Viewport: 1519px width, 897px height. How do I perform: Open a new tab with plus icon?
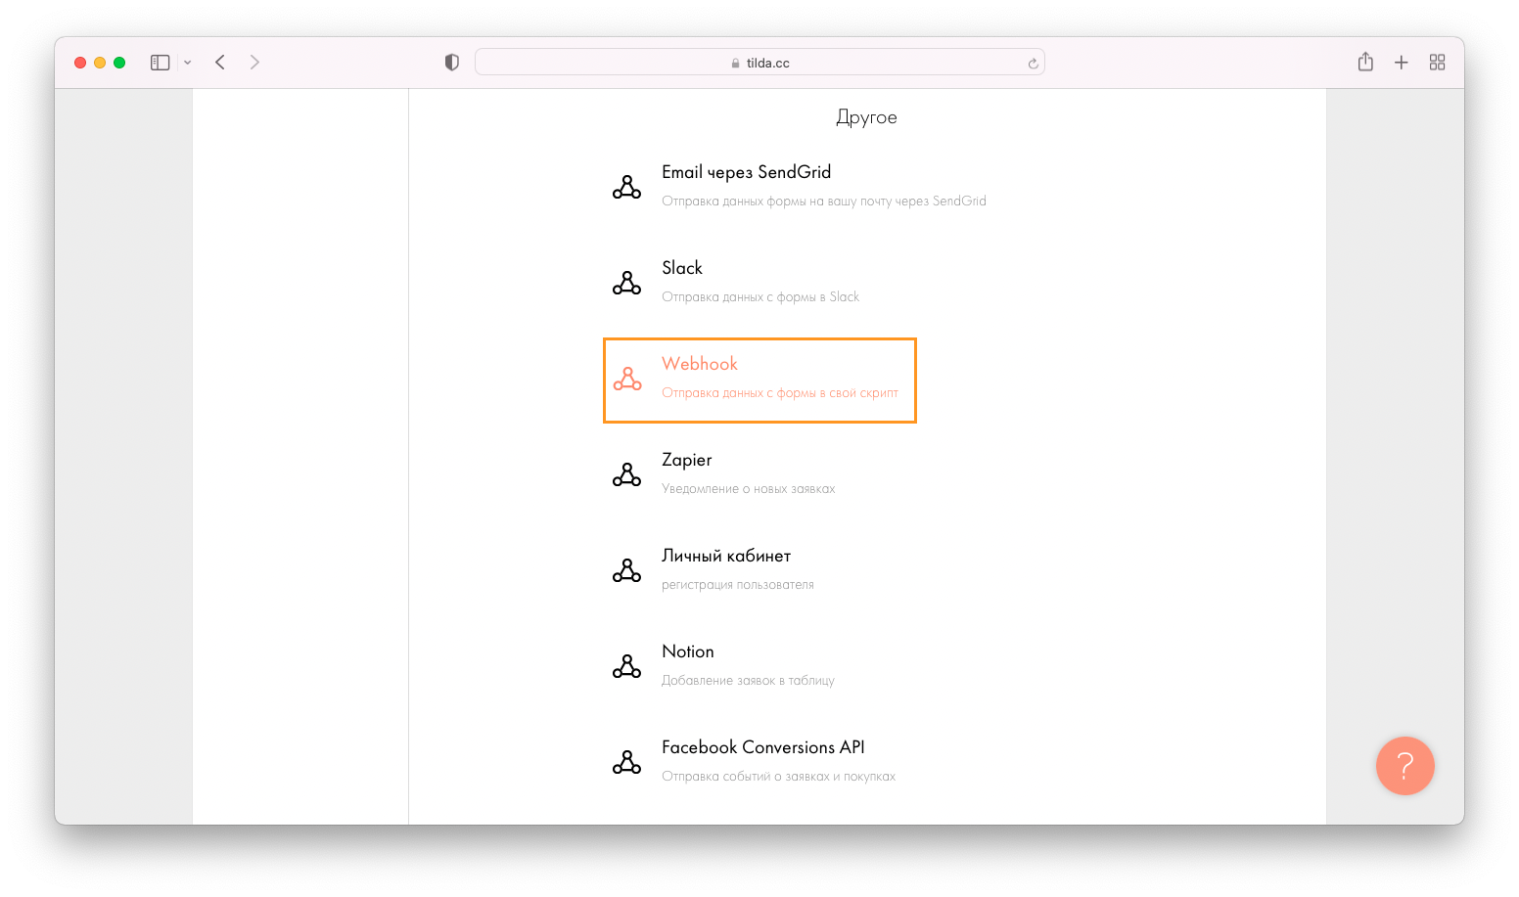click(x=1402, y=63)
